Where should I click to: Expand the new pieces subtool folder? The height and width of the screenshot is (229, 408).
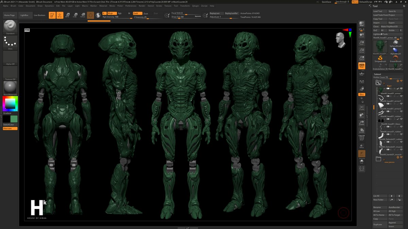tap(378, 158)
